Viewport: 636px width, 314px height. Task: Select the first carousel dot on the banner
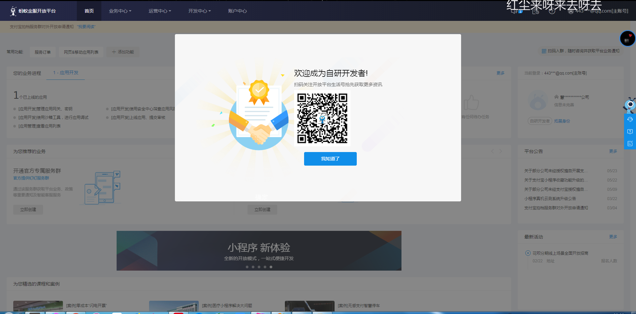pos(247,267)
